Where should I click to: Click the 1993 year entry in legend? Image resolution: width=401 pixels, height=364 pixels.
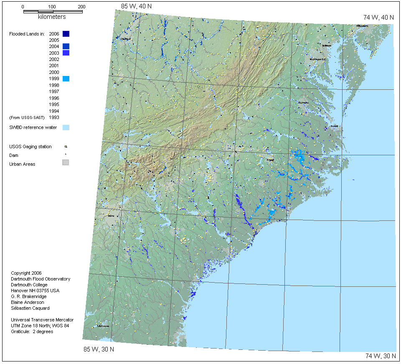(x=54, y=118)
